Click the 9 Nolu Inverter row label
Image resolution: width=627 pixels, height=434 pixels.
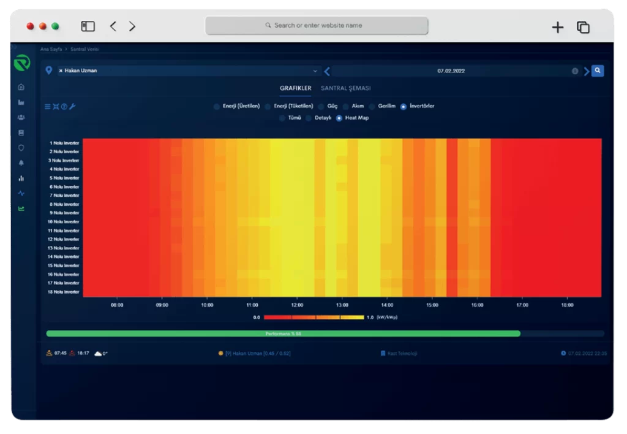pos(64,213)
